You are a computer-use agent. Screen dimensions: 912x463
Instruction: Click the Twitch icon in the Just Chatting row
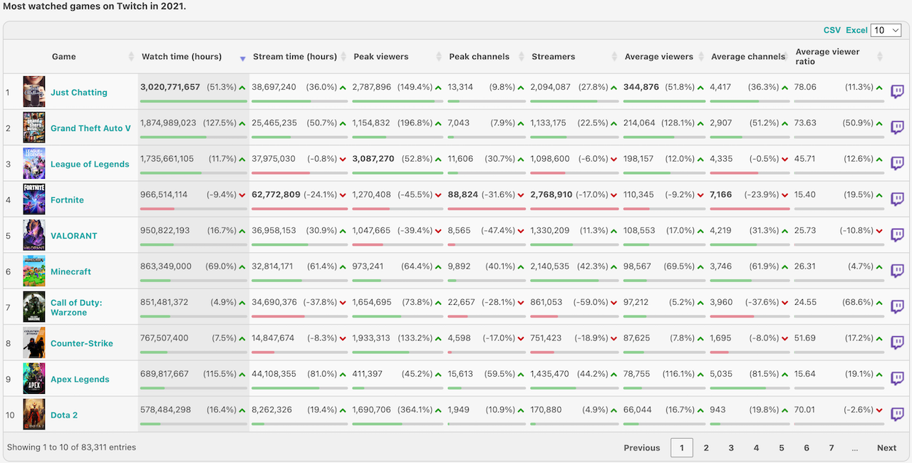pos(897,92)
